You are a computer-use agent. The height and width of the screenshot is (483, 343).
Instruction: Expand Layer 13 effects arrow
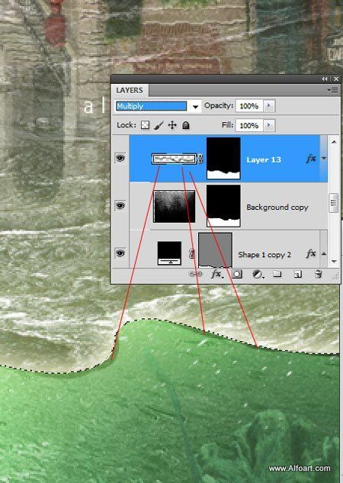tap(324, 159)
